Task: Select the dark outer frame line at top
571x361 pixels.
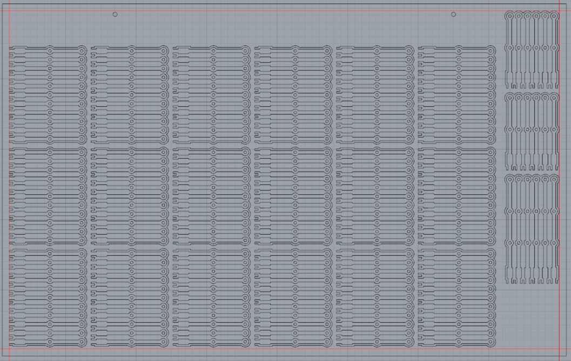Action: 270,4
